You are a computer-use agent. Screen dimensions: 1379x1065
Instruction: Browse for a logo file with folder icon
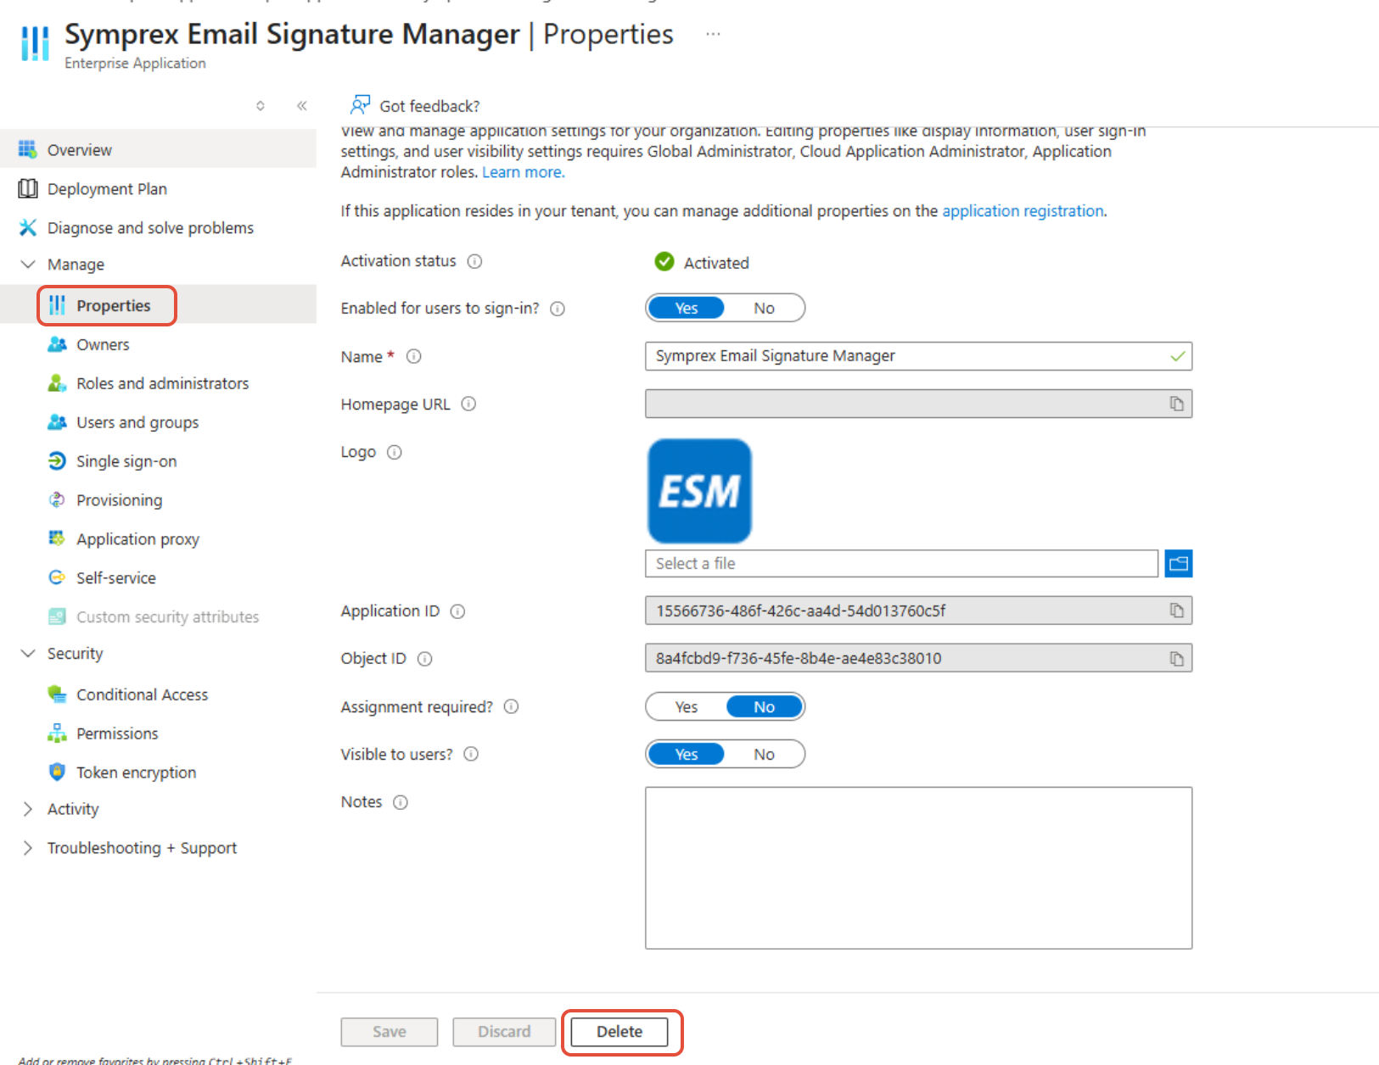tap(1179, 563)
